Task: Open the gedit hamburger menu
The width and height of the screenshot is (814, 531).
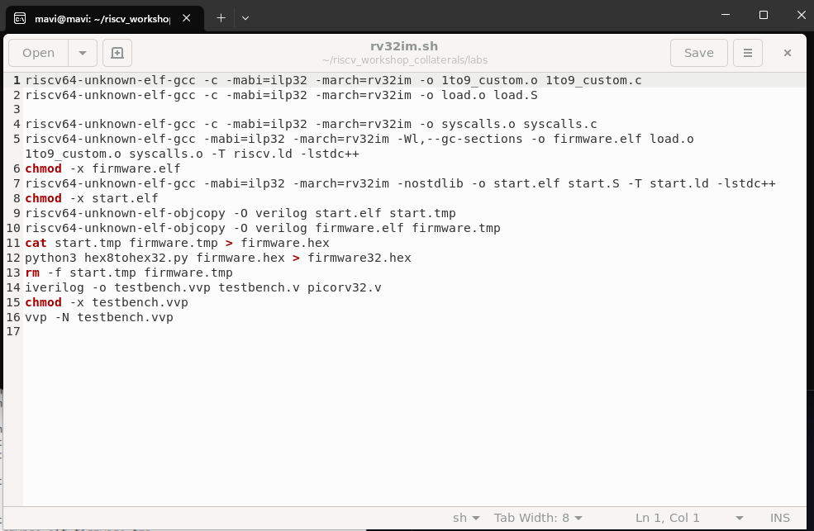Action: 747,52
